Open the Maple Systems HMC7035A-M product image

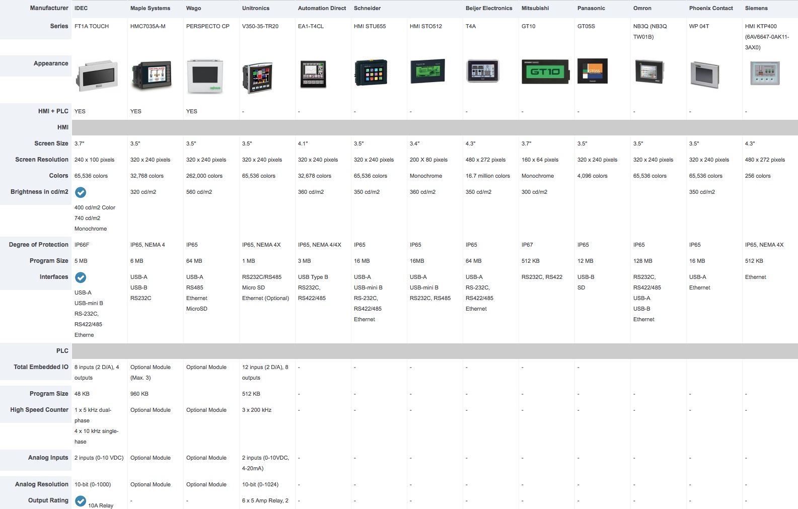pyautogui.click(x=152, y=75)
